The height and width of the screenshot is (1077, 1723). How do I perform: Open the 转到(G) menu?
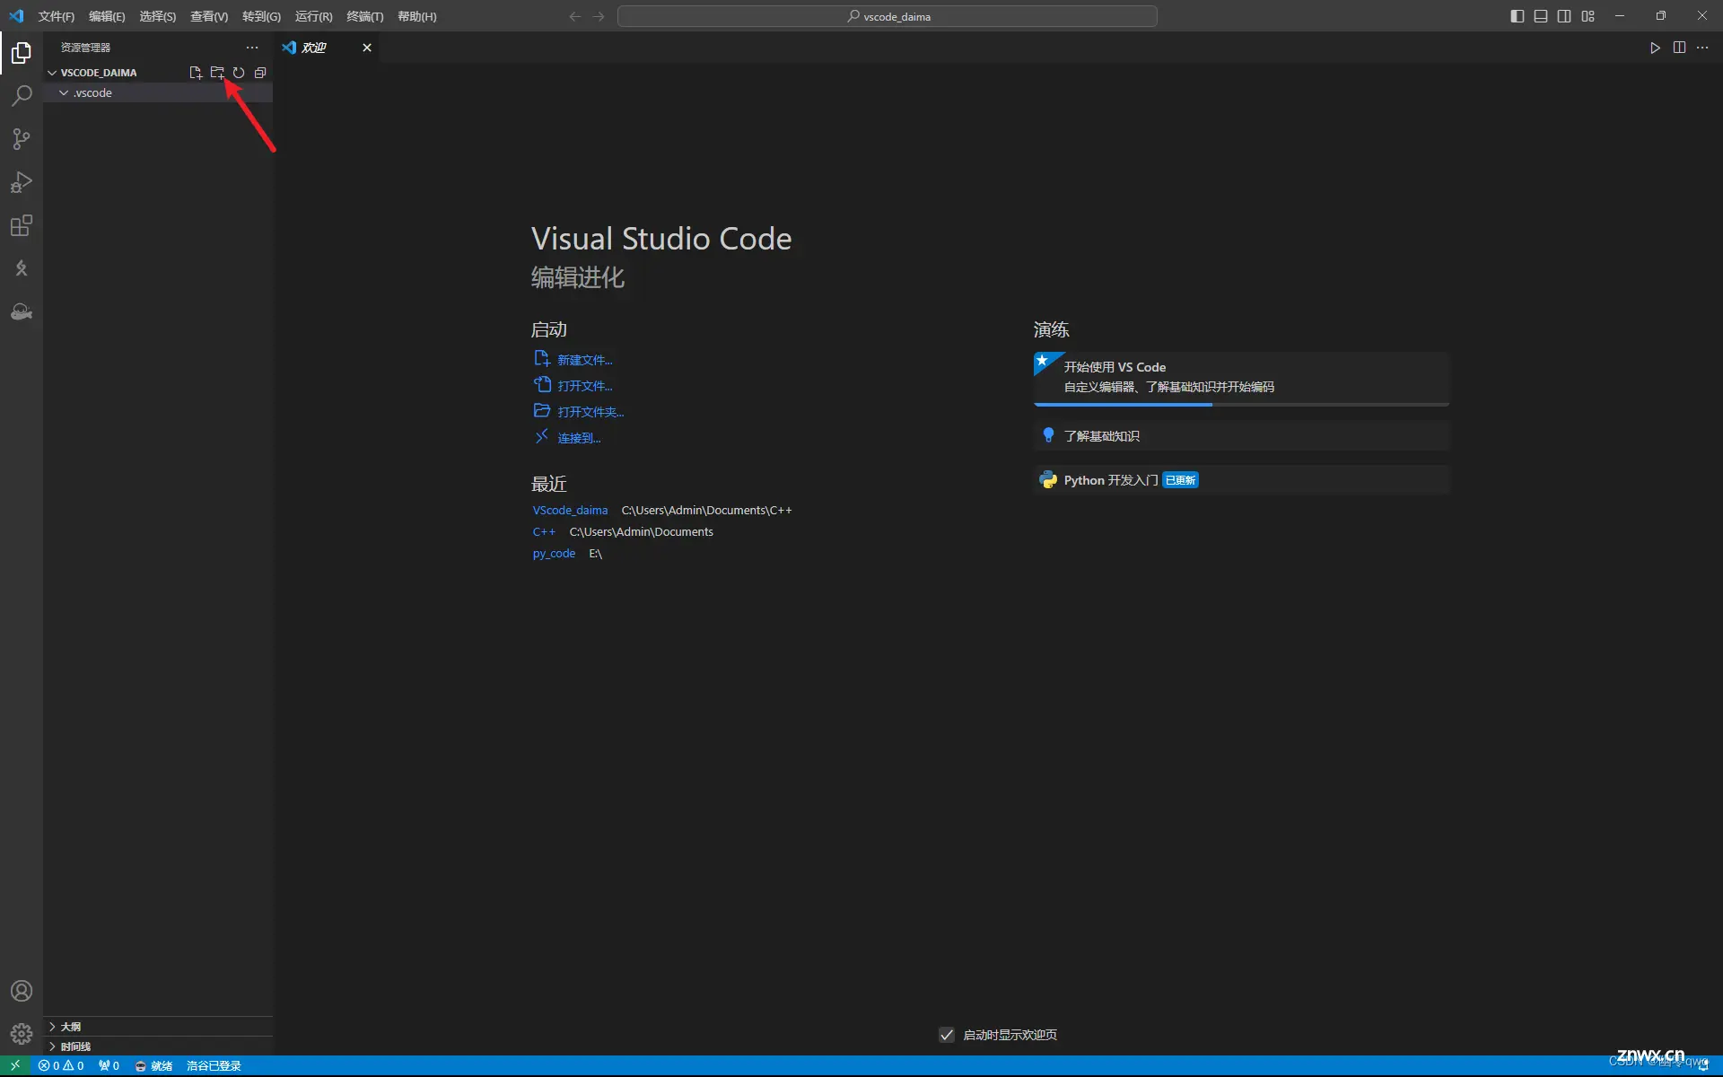pyautogui.click(x=261, y=16)
